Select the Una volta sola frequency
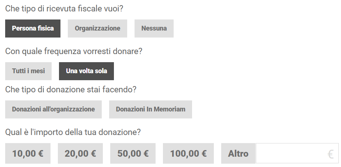This screenshot has height=167, width=341. coord(86,71)
